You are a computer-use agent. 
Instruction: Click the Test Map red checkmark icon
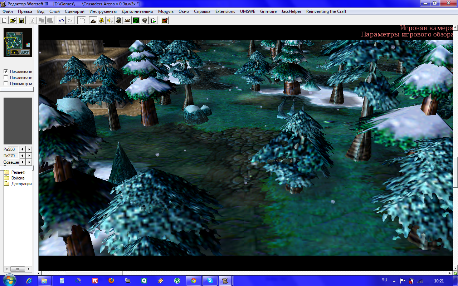coord(165,20)
